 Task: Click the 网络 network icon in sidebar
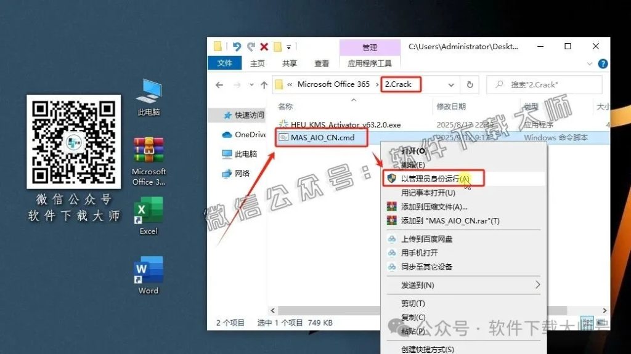pyautogui.click(x=227, y=174)
